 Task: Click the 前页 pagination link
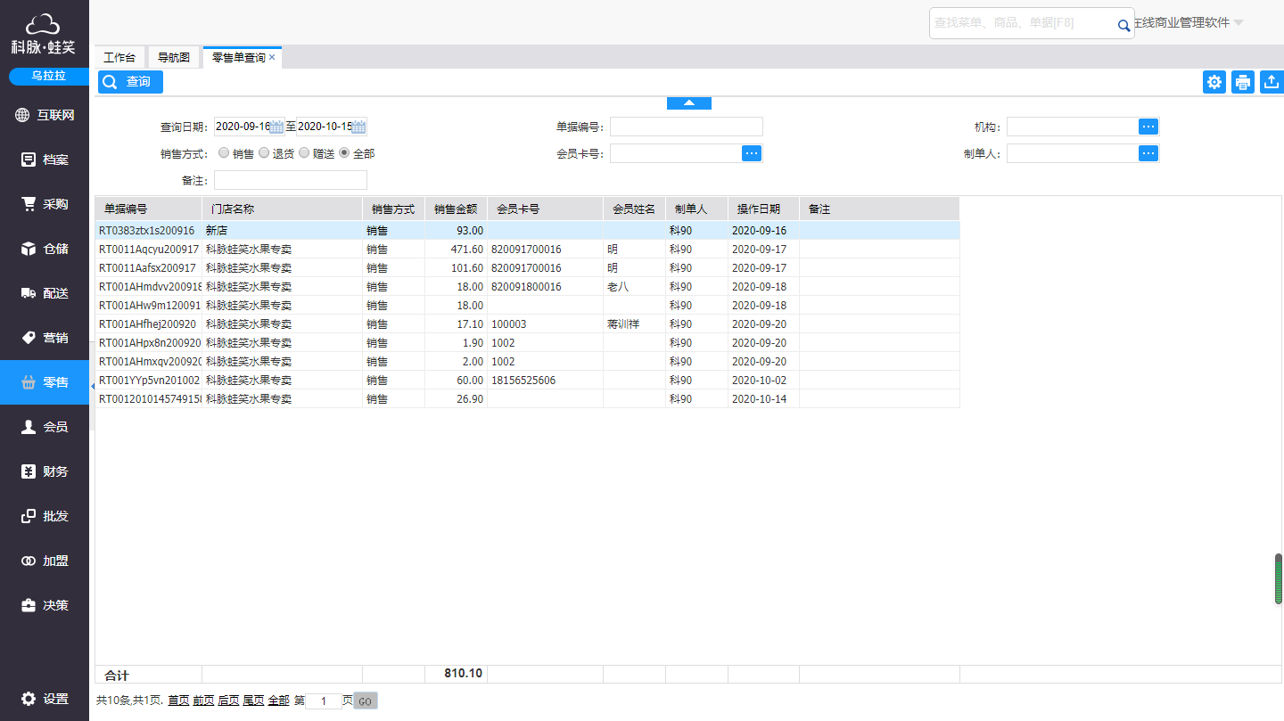(203, 701)
